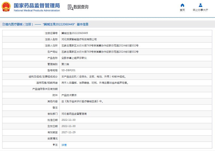This screenshot has width=215, height=151.
Task: Click the 生产地址 row label
Action: point(52,52)
